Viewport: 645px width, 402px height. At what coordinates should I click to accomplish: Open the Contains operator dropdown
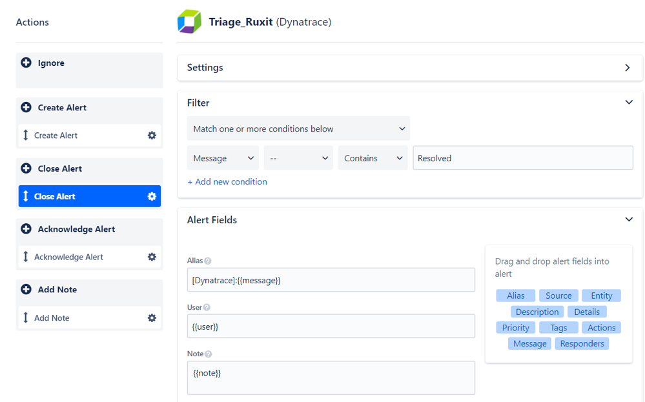373,158
